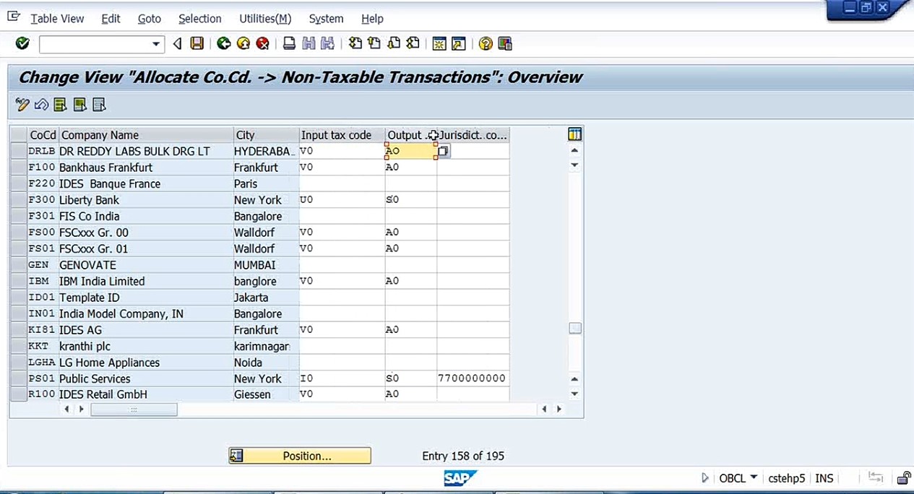Open the Utilities(M) menu

pyautogui.click(x=265, y=19)
